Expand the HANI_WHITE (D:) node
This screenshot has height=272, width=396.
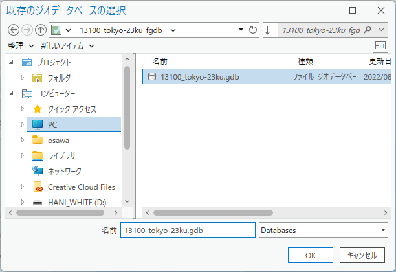(22, 202)
